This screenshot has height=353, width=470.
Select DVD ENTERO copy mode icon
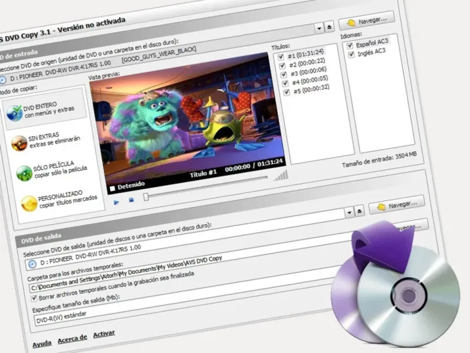[x=14, y=113]
